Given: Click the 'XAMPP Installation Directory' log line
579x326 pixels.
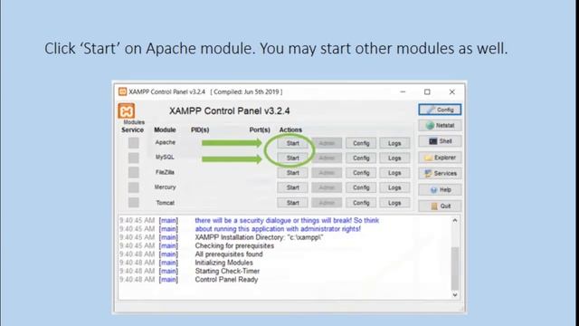Looking at the screenshot, I should (259, 237).
